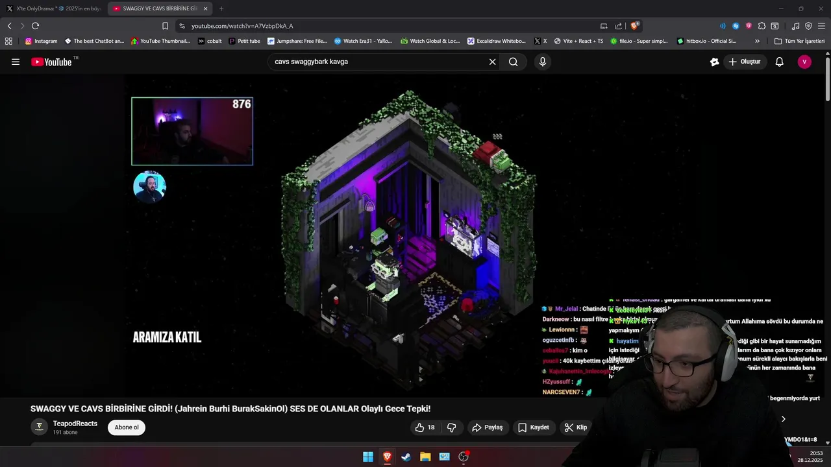This screenshot has width=831, height=467.
Task: Open the hitbox.io bookmark
Action: click(x=706, y=41)
